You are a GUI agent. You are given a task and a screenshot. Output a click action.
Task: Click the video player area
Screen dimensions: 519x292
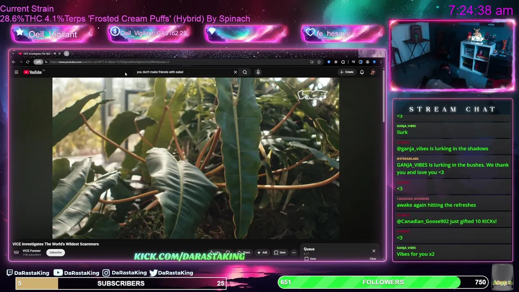[x=195, y=158]
